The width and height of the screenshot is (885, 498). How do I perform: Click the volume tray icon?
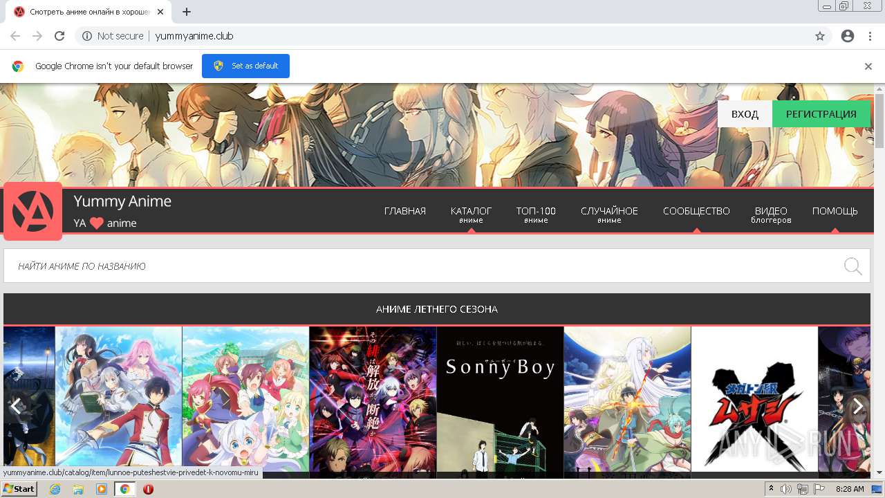point(786,489)
